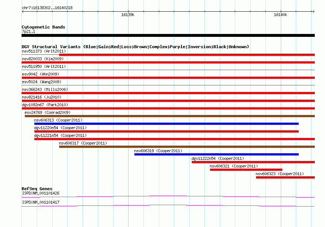Click the magenta line of ISPD|NM_001101417

168,206
